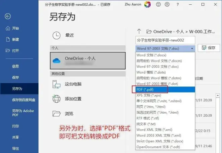Select 打开 in the sidebar
222x153 pixels.
tap(12, 50)
